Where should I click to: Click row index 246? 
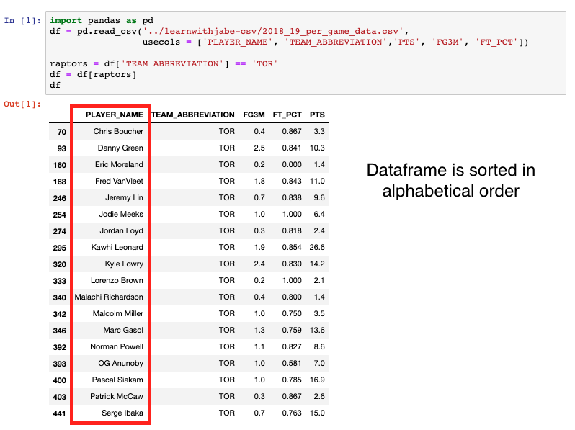click(59, 198)
